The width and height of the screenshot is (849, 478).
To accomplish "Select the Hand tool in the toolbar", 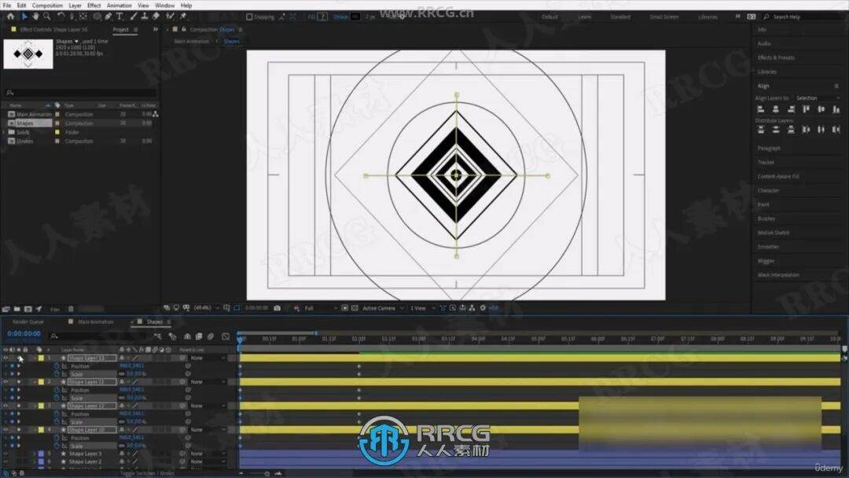I will pyautogui.click(x=36, y=16).
